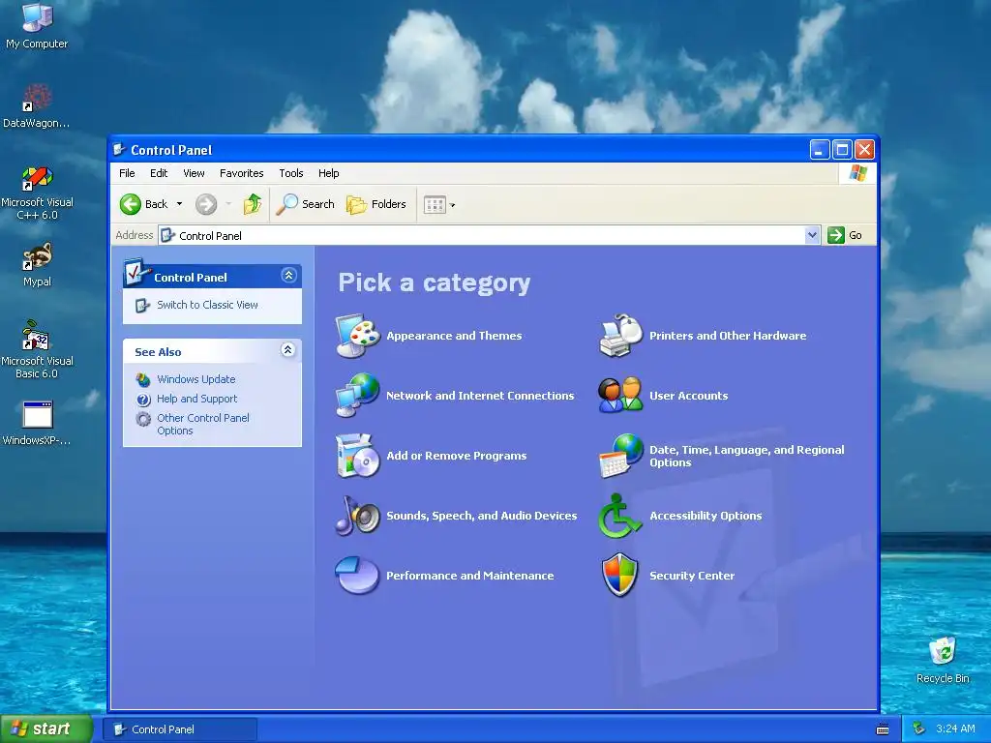Click the Sounds, Speech, Audio Devices icon
The height and width of the screenshot is (743, 991).
click(358, 516)
